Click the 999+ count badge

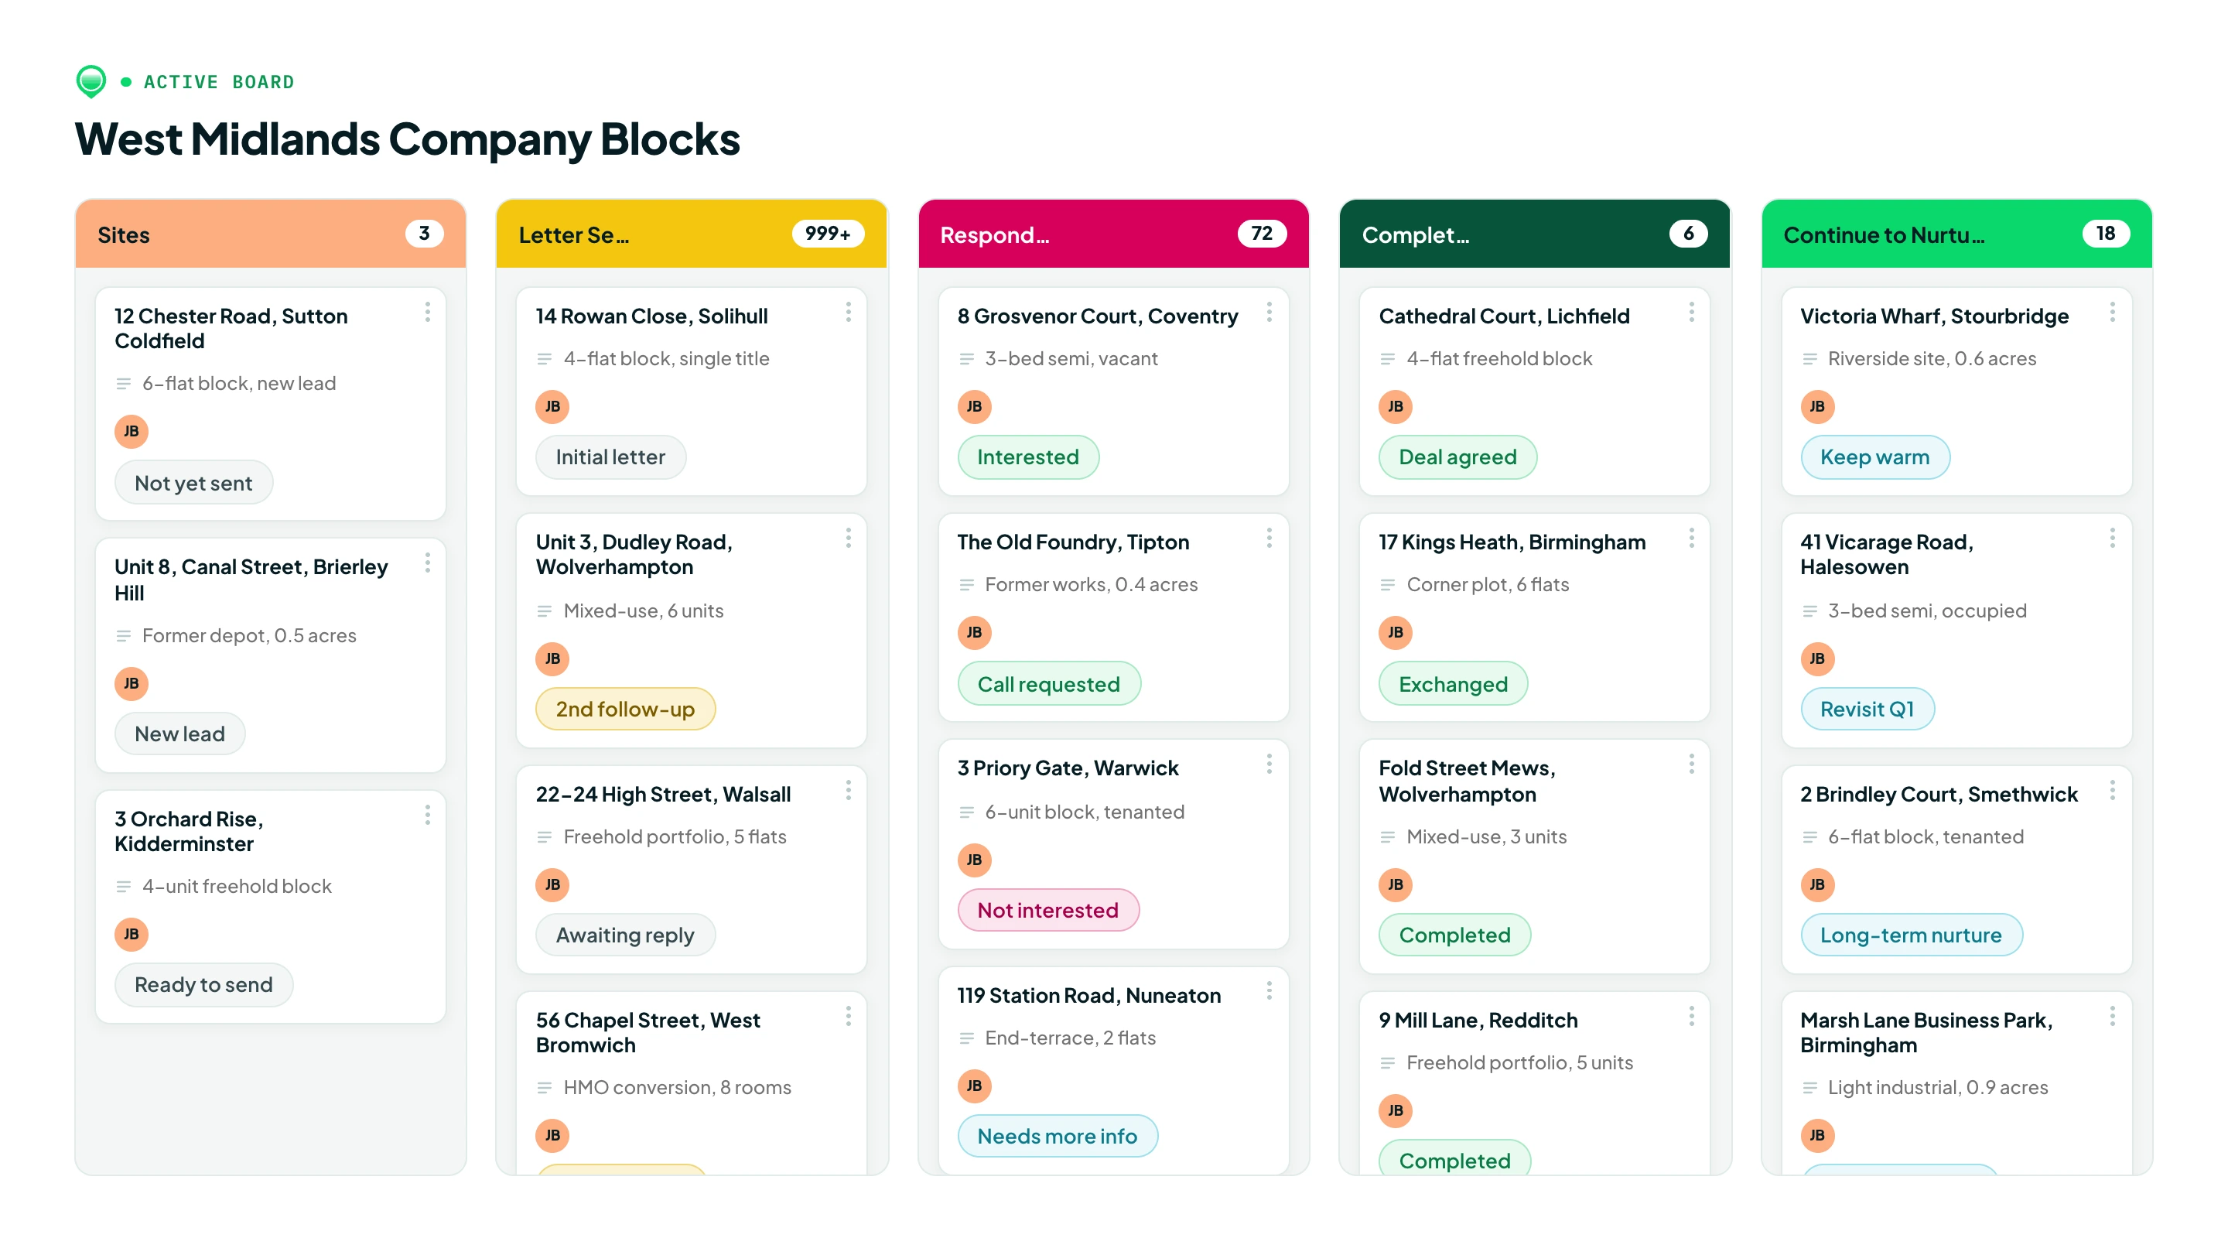pos(828,234)
